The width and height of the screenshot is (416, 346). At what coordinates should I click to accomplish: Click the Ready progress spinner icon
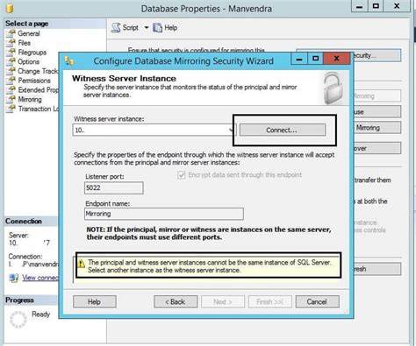point(18,319)
